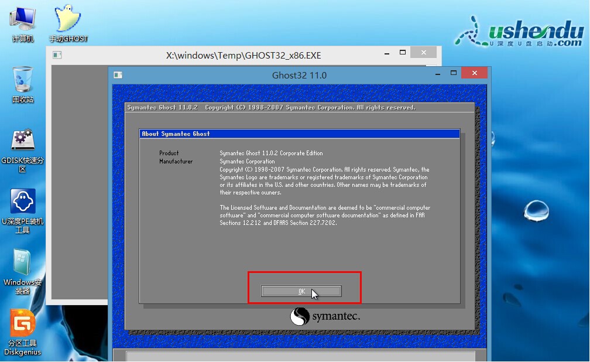The height and width of the screenshot is (362, 590).
Task: Open the 回收站 recycle bin icon
Action: 23,84
